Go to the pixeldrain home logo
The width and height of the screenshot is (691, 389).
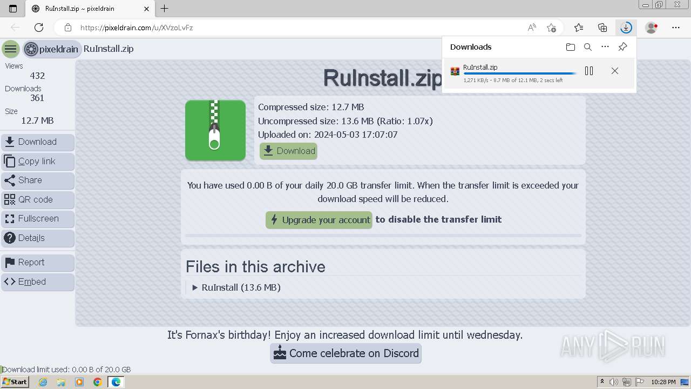coord(52,49)
